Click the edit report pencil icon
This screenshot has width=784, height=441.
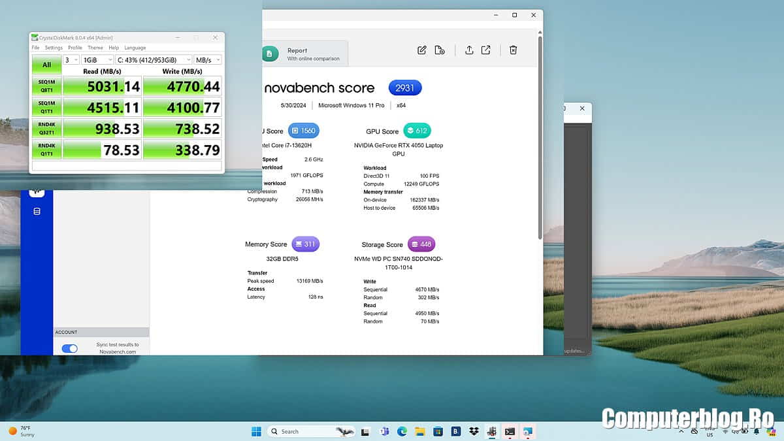pos(422,50)
